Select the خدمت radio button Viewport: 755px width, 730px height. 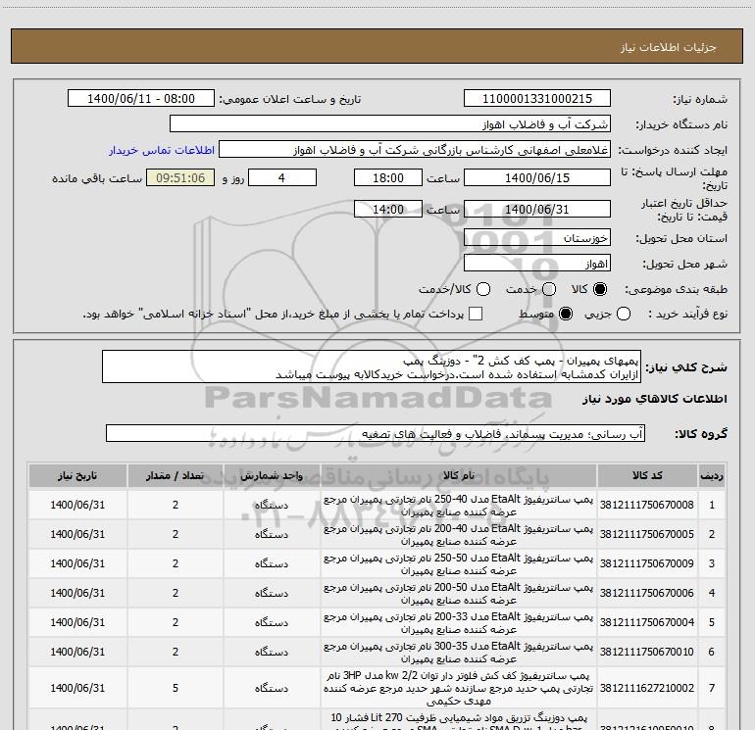click(549, 289)
